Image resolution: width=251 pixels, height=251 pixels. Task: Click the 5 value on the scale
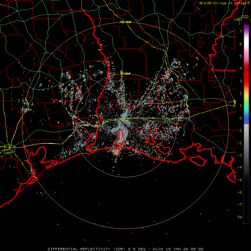(x=241, y=56)
